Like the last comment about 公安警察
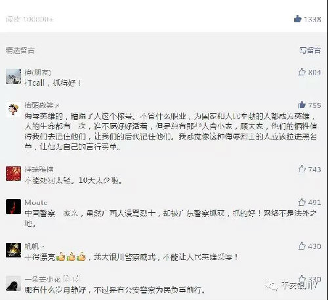This screenshot has width=328, height=300. pos(302,278)
